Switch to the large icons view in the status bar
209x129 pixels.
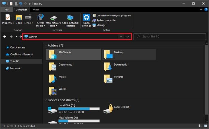(x=205, y=126)
